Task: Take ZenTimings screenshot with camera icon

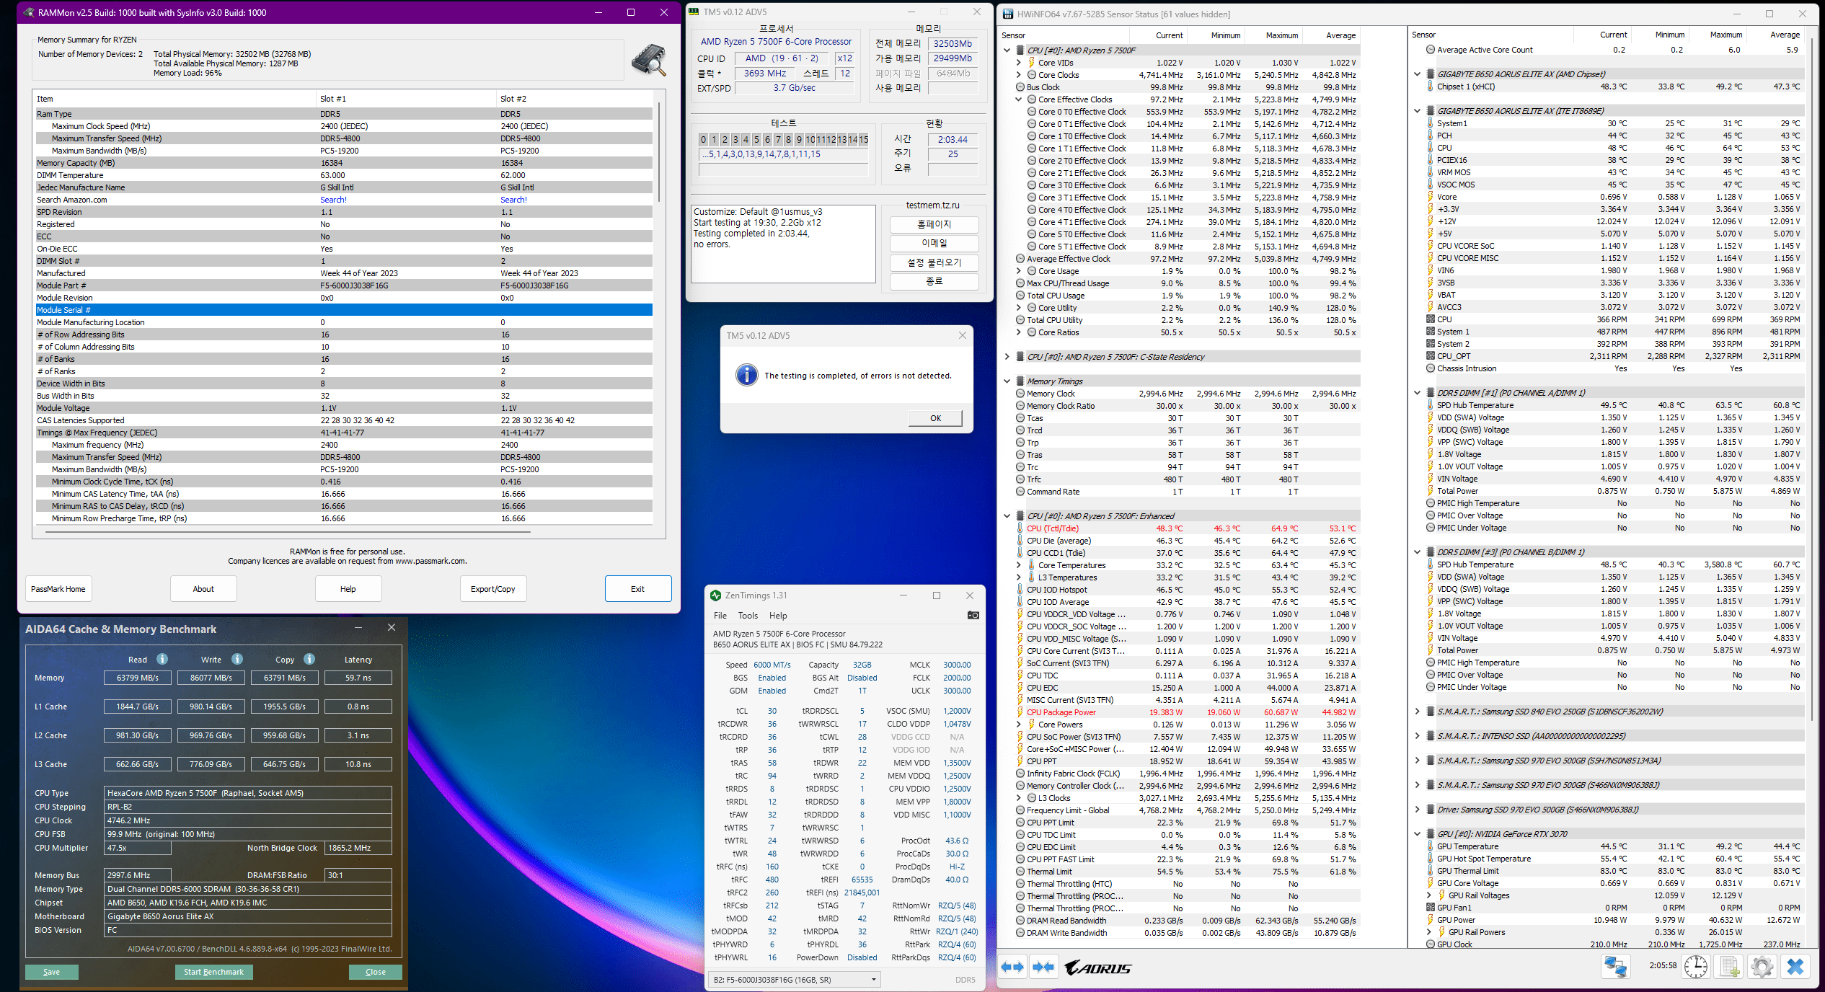Action: 973,615
